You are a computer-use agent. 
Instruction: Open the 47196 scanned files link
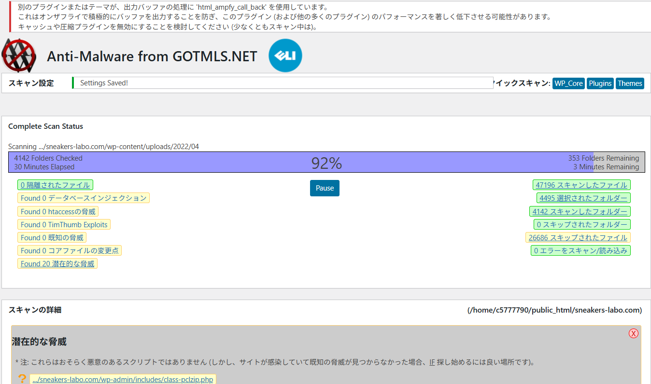(581, 185)
